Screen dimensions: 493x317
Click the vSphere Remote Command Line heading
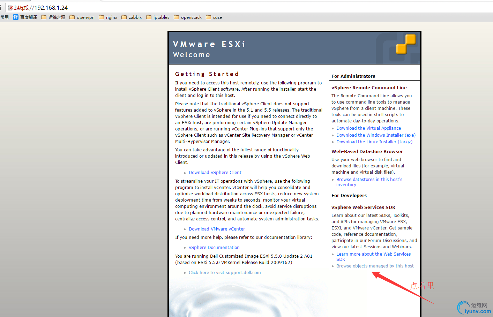pos(369,88)
